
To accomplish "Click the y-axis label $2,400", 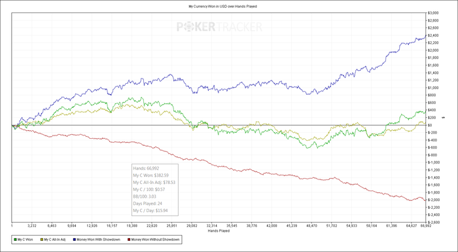I will click(433, 35).
